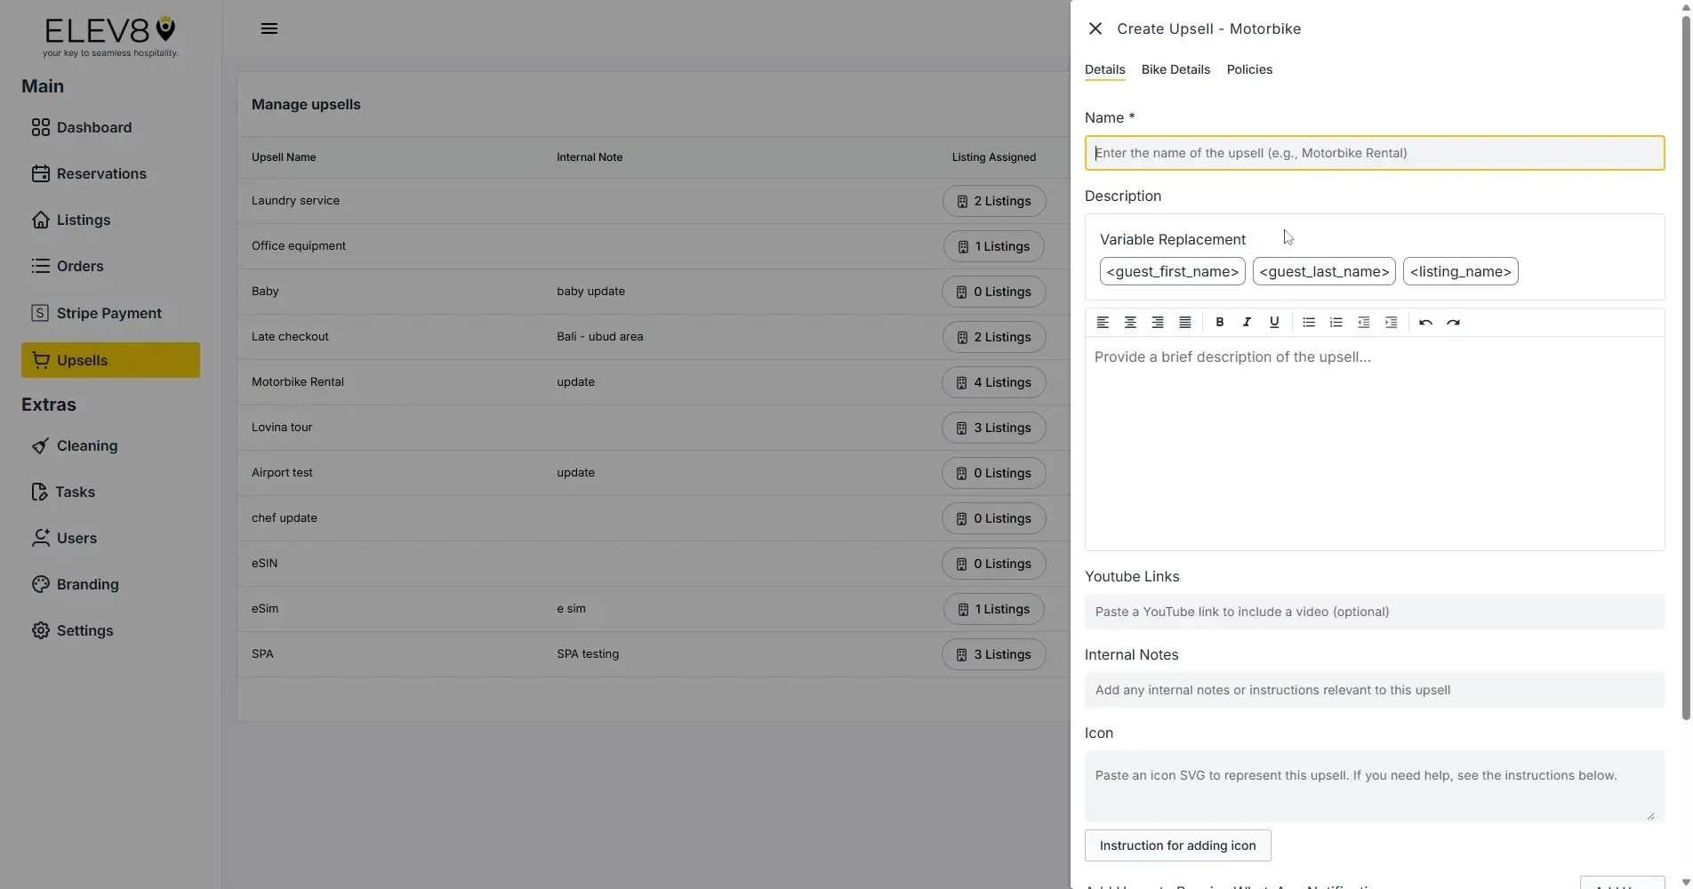Expand listings assigned to Lovina tour
The height and width of the screenshot is (889, 1693).
993,428
